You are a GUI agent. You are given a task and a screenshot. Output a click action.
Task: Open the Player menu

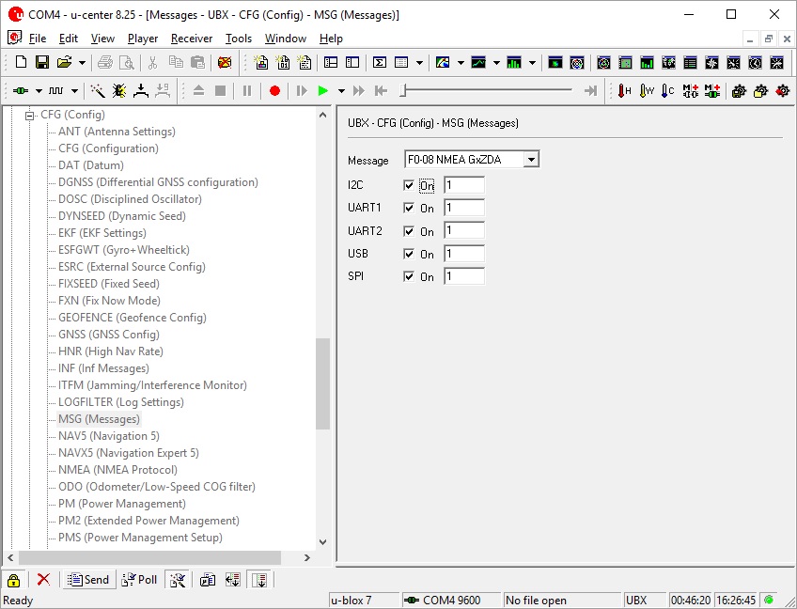click(143, 39)
